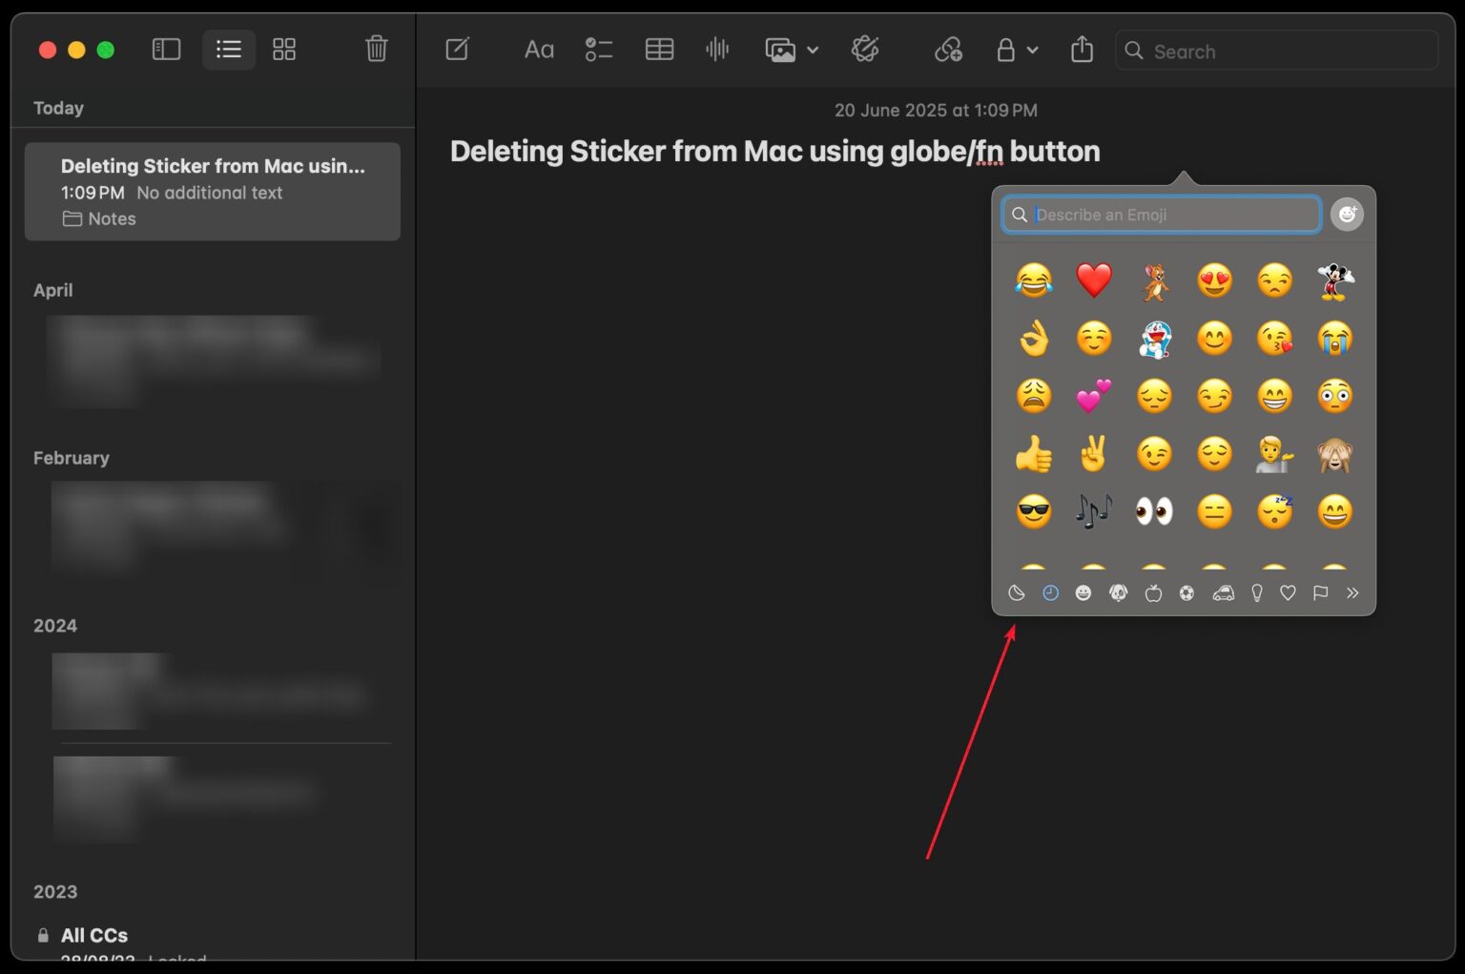Create a new note
Viewport: 1465px width, 974px height.
(x=458, y=50)
